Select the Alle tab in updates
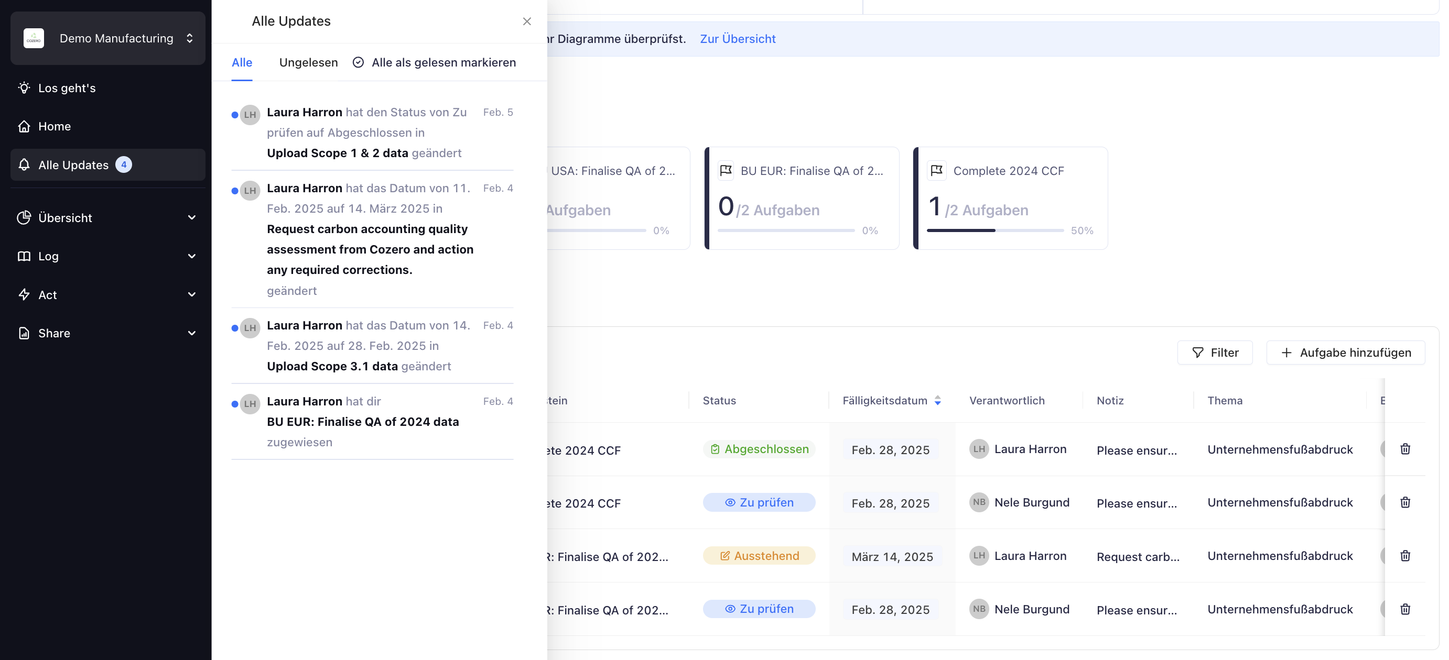 [x=242, y=62]
